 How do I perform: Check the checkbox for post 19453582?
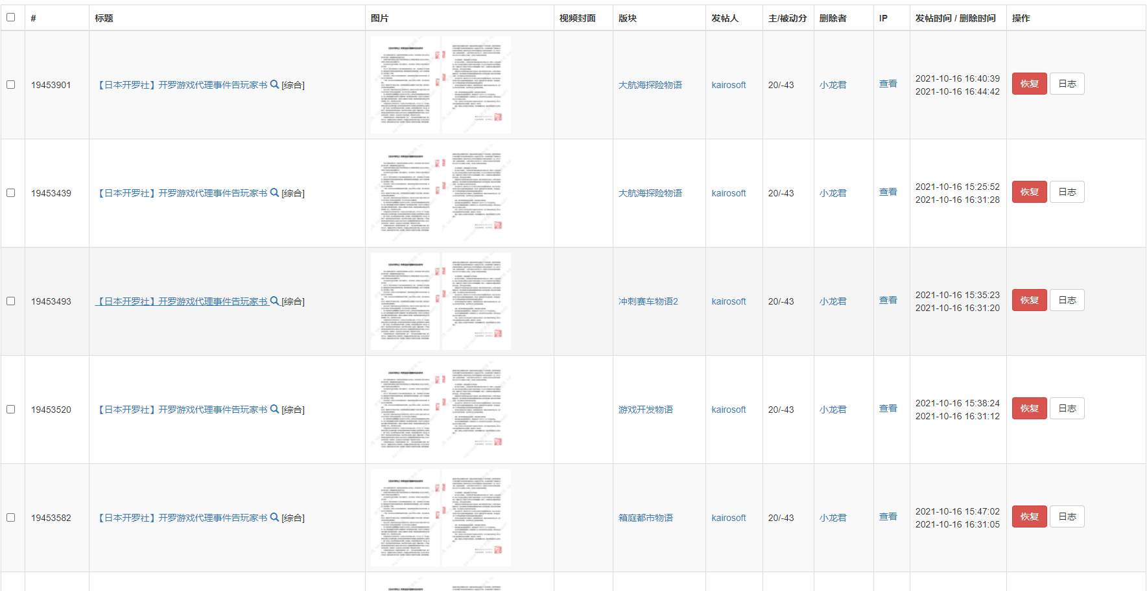pyautogui.click(x=11, y=517)
